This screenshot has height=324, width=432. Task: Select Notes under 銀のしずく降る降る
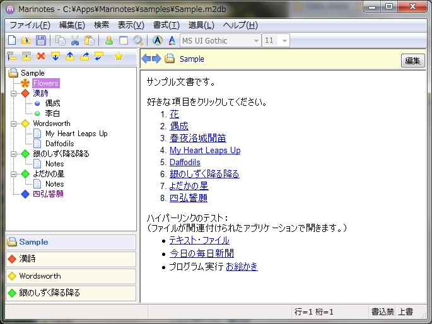click(x=54, y=164)
